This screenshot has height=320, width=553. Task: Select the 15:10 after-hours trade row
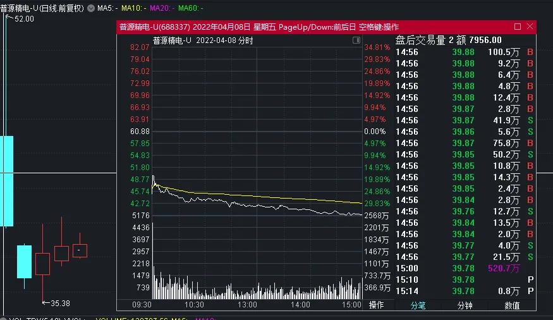pos(465,280)
